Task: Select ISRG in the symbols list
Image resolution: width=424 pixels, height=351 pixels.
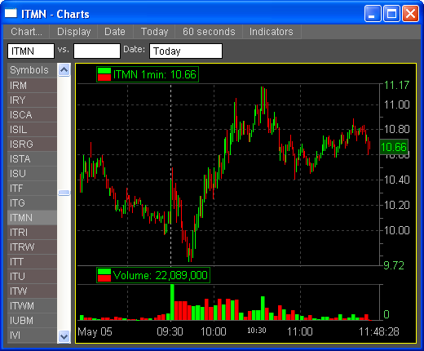Action: coord(32,144)
